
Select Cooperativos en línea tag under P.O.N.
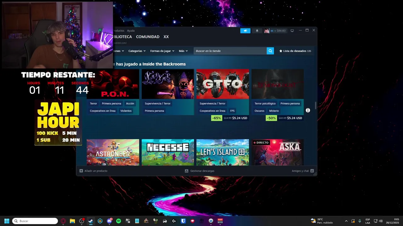[103, 111]
